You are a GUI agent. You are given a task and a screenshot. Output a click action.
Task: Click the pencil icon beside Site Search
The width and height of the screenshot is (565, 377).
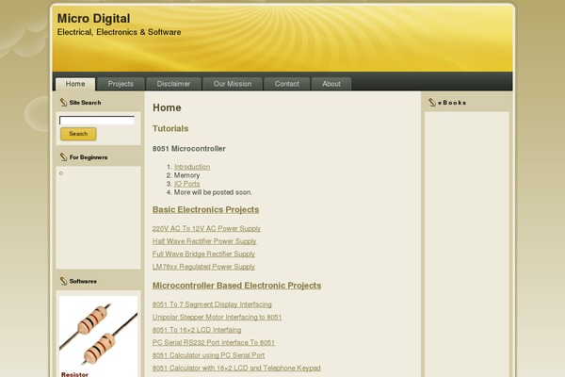[63, 103]
